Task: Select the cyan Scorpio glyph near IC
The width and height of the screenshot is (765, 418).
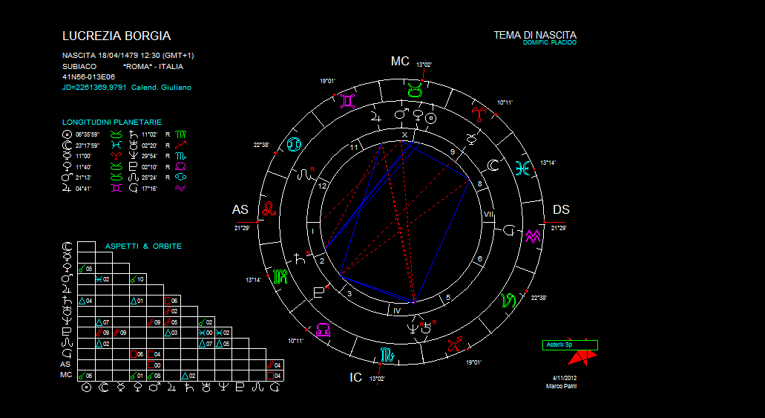Action: point(387,354)
